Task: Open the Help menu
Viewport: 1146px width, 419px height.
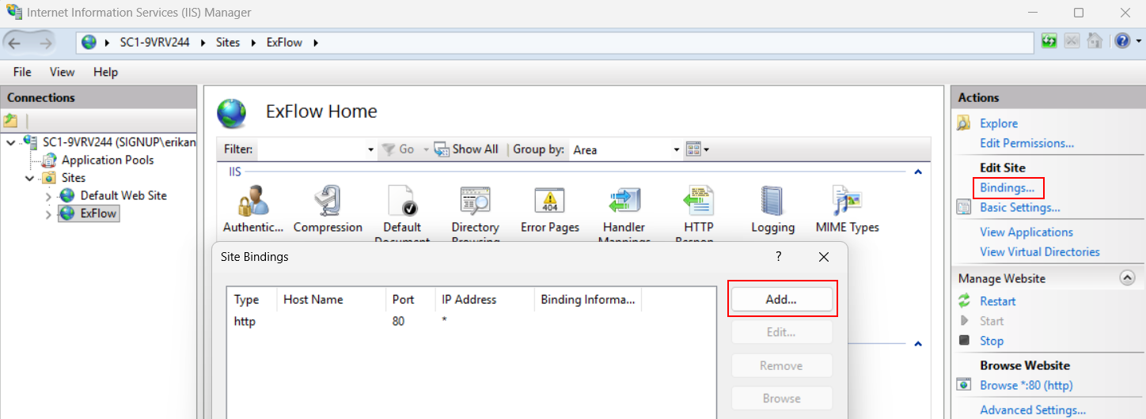Action: pyautogui.click(x=105, y=72)
